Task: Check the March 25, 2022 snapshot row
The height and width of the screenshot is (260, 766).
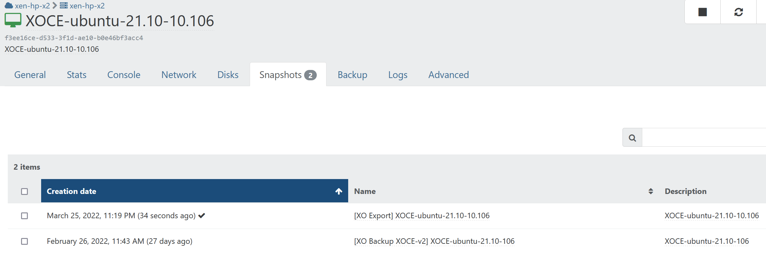Action: [24, 216]
